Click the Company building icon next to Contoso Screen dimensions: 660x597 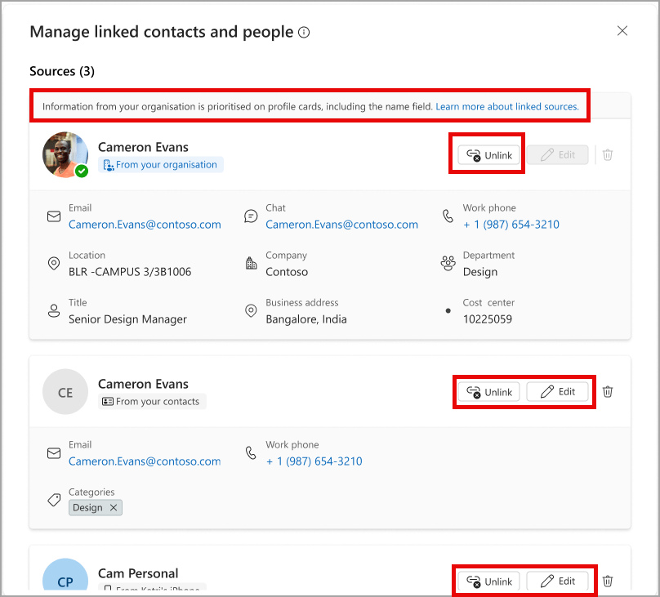[x=251, y=263]
